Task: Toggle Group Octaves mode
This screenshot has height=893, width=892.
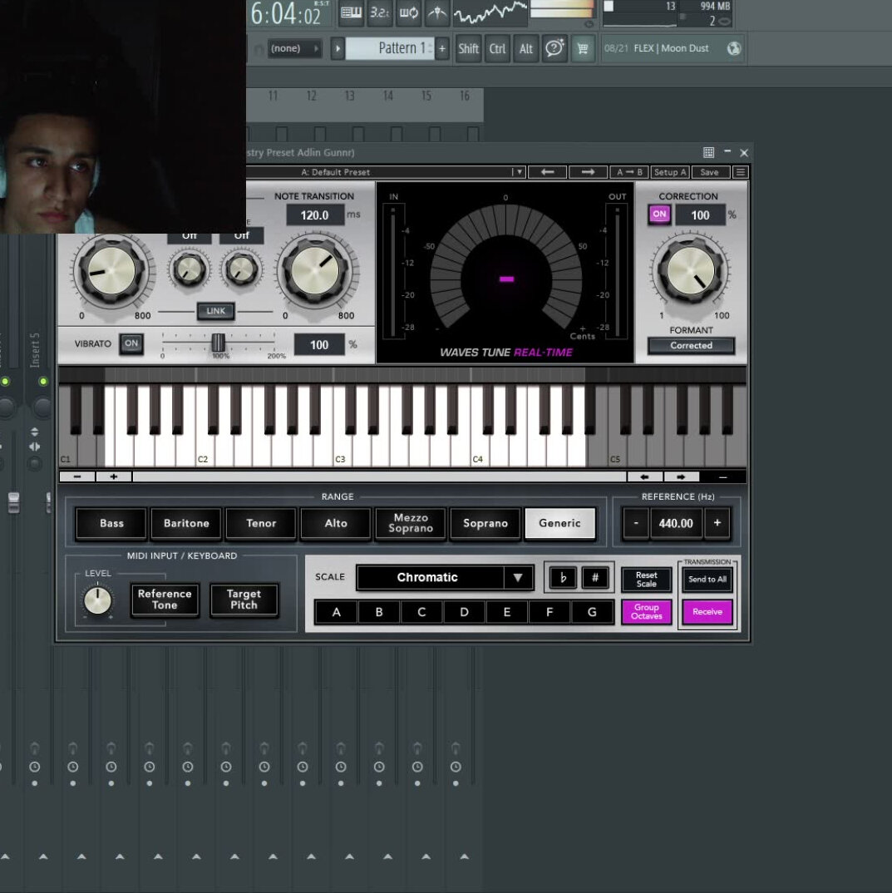Action: 647,612
